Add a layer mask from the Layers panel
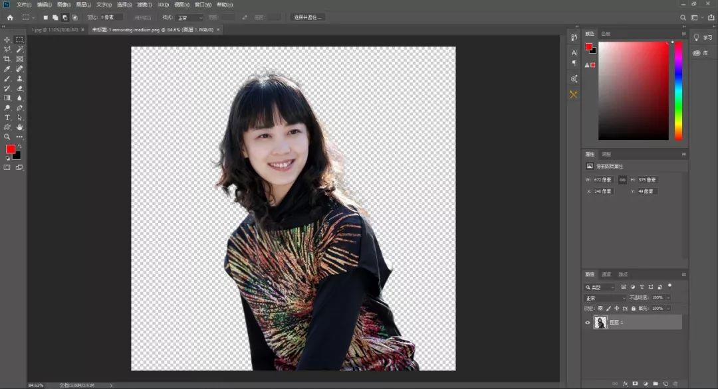The image size is (718, 389). tap(634, 383)
